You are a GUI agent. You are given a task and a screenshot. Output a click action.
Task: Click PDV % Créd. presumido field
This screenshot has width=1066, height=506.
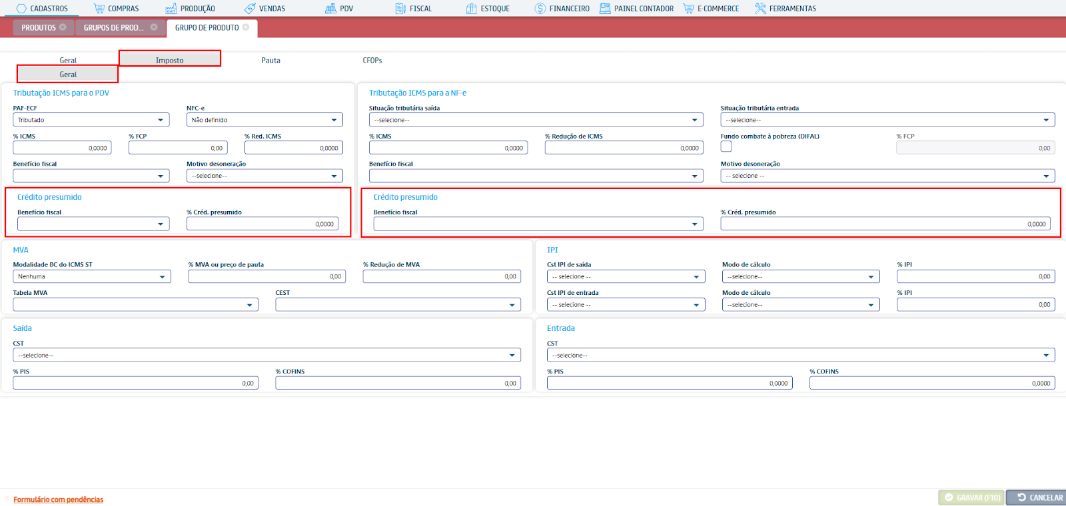click(x=263, y=224)
